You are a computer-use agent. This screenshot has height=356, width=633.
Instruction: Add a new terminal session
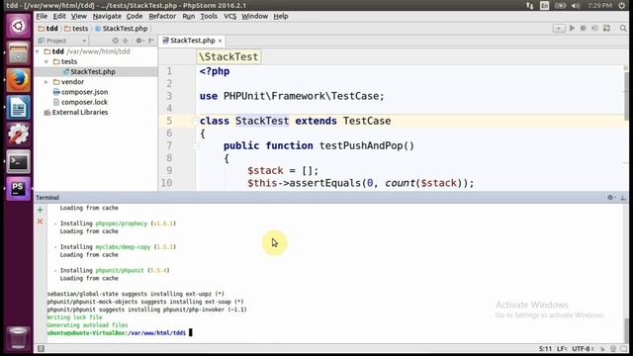click(40, 210)
